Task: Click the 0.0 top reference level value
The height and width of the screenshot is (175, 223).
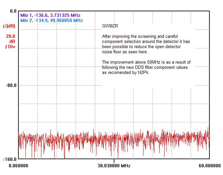Action: coord(13,11)
